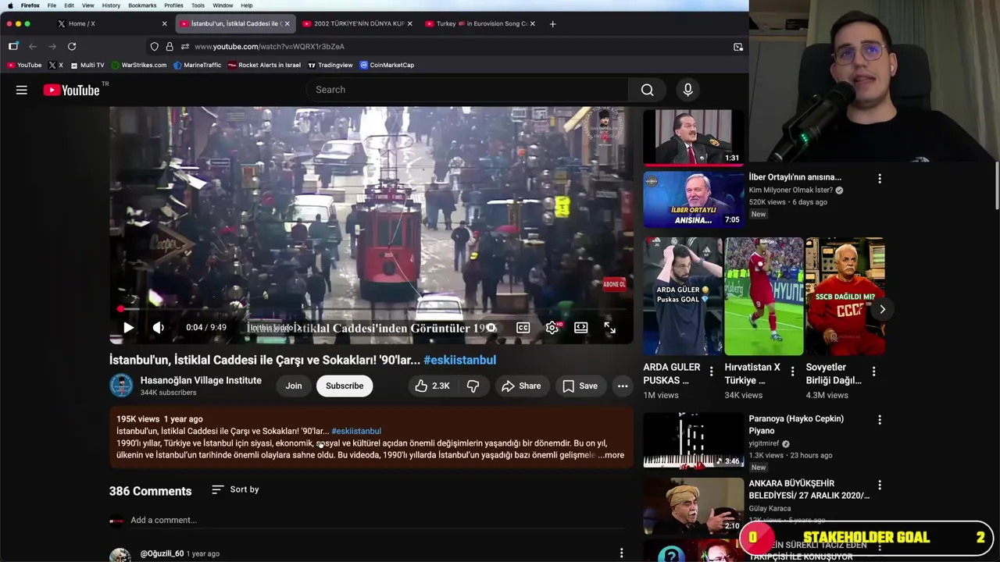
Task: Go back with the browser back arrow
Action: point(33,47)
